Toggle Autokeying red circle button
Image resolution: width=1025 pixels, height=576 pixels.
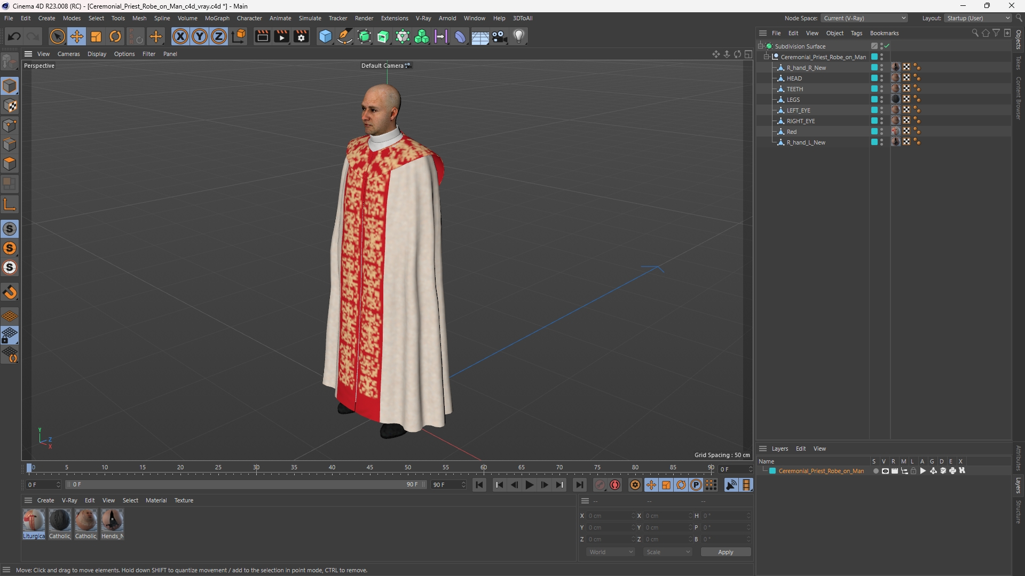pos(615,485)
